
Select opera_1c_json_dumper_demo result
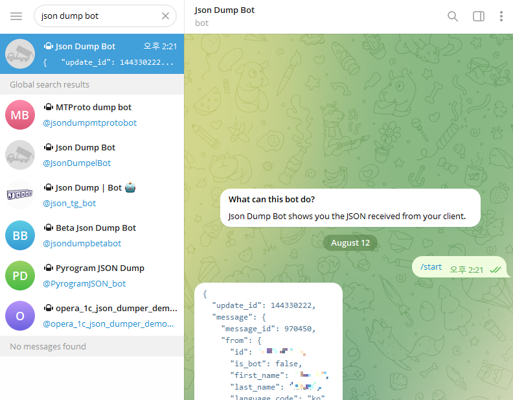point(92,316)
